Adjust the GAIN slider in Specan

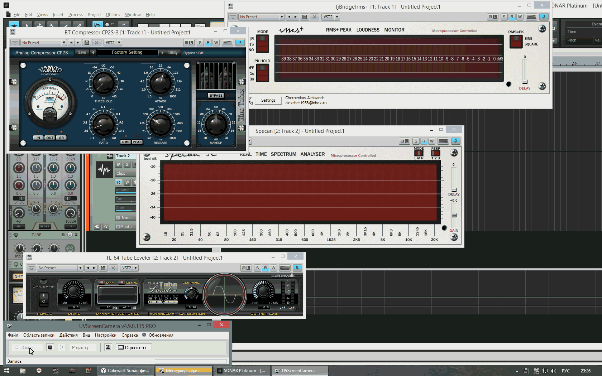click(x=454, y=216)
